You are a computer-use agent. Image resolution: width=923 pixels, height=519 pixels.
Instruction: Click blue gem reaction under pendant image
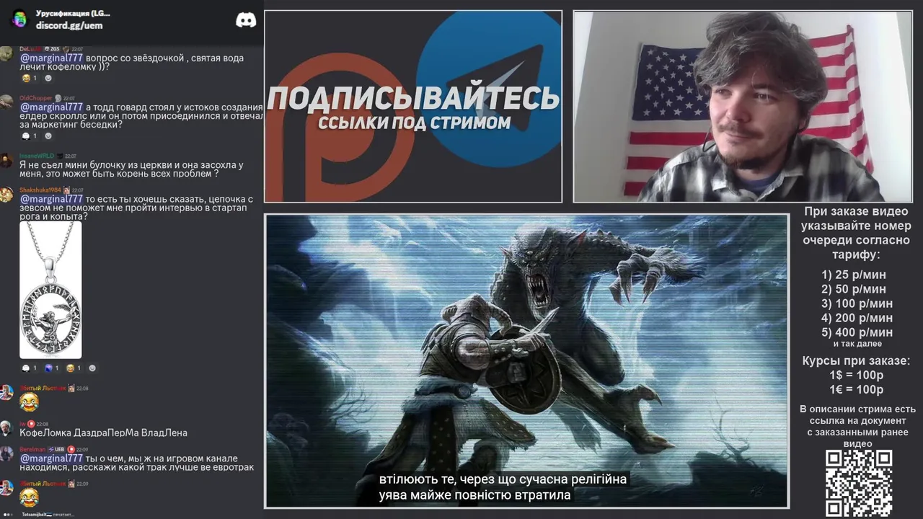point(51,368)
